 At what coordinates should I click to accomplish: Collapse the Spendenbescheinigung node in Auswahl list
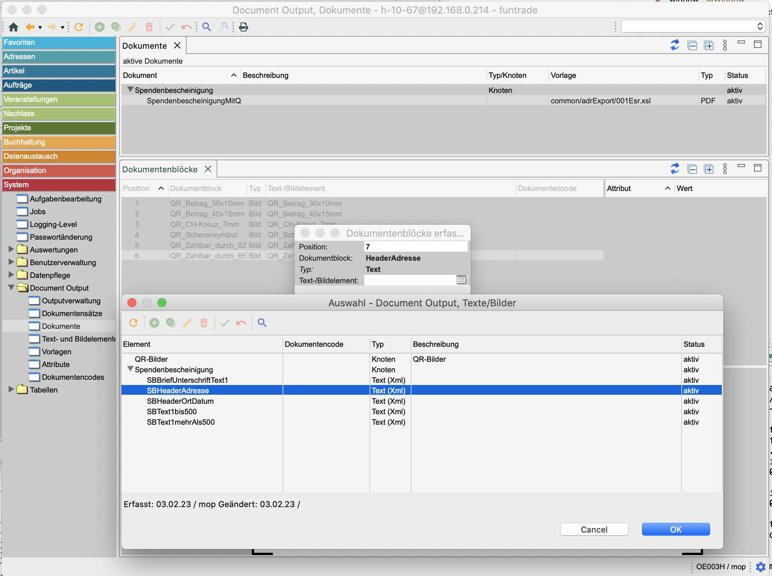click(x=130, y=369)
